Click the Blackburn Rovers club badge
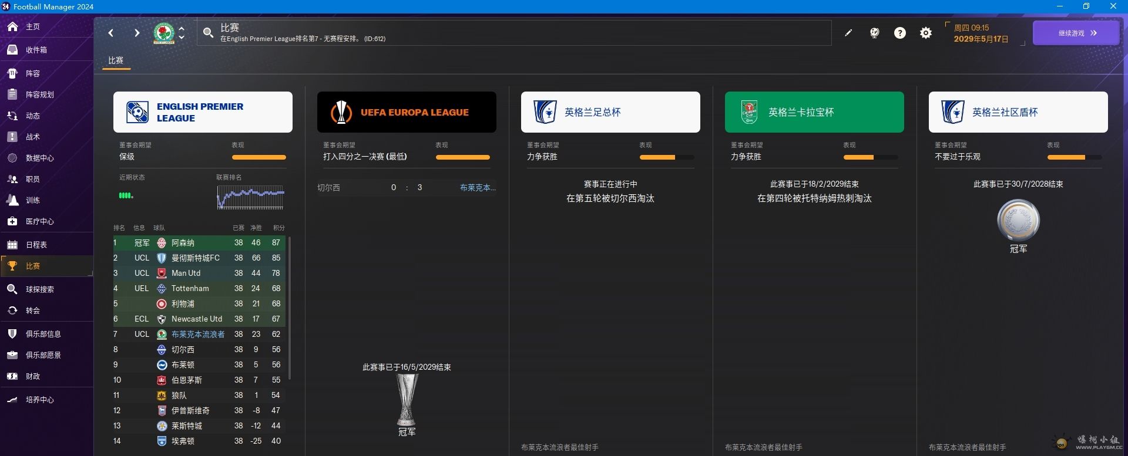 (x=164, y=33)
